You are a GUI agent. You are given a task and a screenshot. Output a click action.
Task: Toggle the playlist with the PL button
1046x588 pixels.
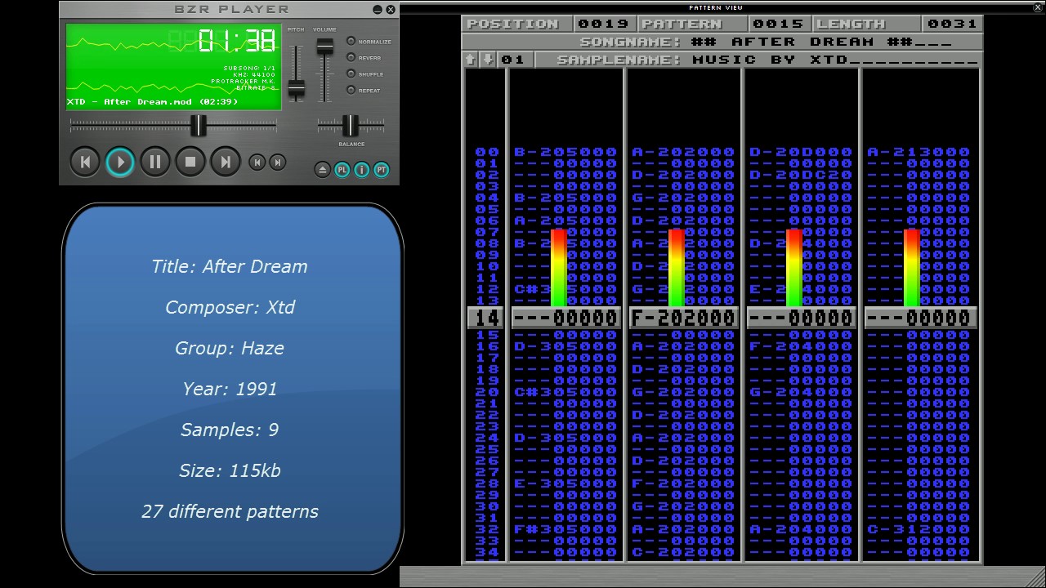[342, 169]
